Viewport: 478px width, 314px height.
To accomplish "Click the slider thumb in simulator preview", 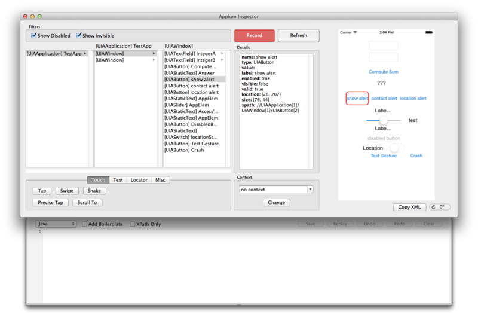I will tap(384, 120).
